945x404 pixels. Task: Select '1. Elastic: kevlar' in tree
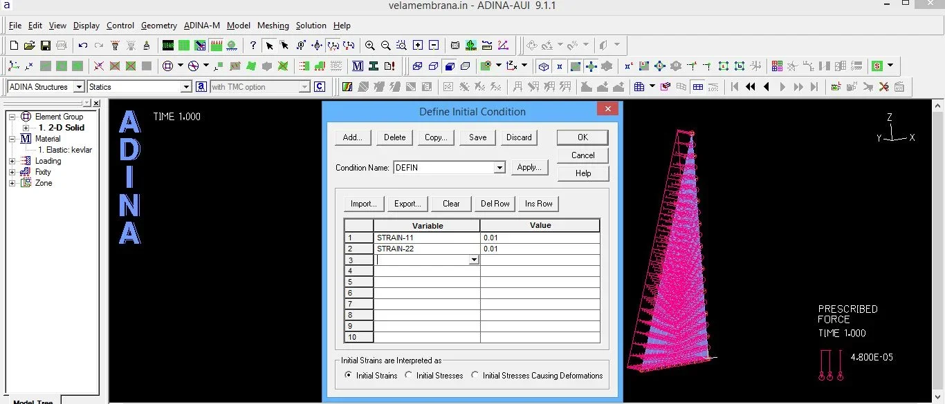tap(65, 150)
